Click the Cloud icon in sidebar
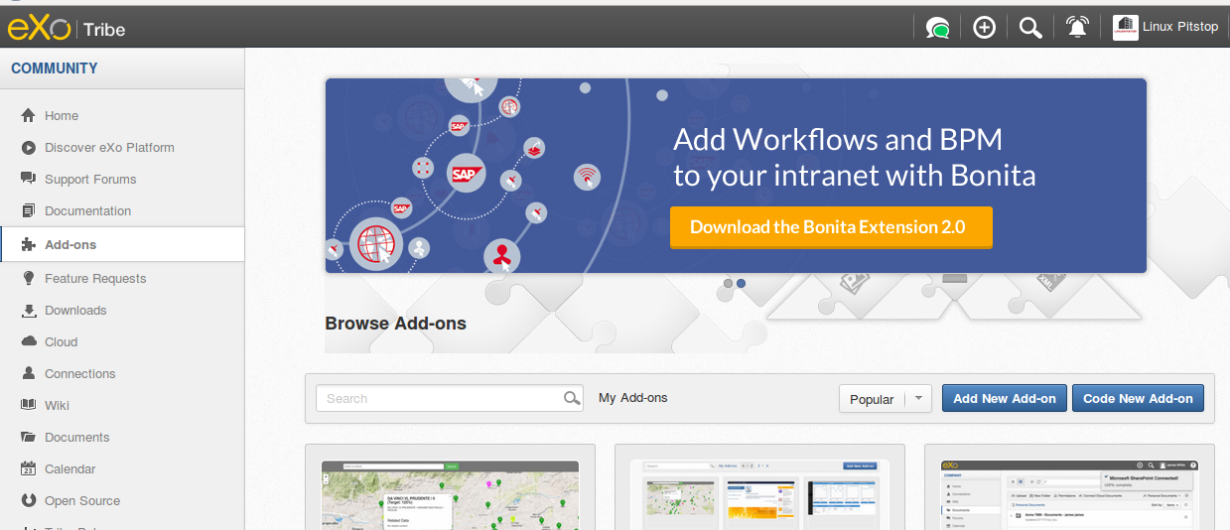 tap(28, 341)
